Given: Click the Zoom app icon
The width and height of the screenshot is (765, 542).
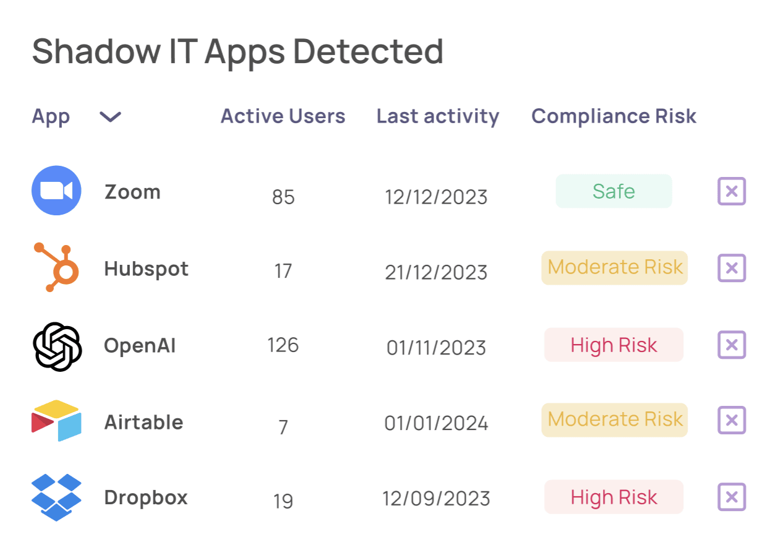Looking at the screenshot, I should click(56, 191).
